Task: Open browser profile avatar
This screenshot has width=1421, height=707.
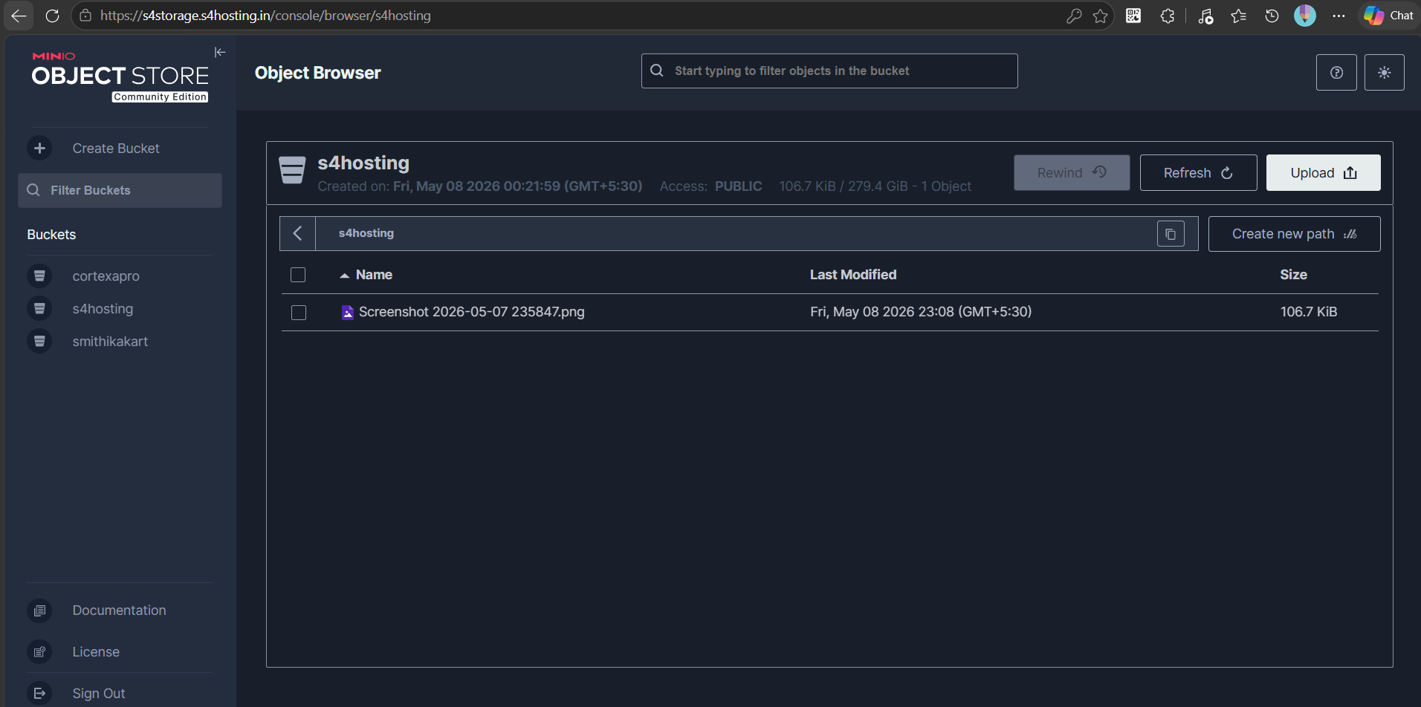Action: pos(1305,16)
